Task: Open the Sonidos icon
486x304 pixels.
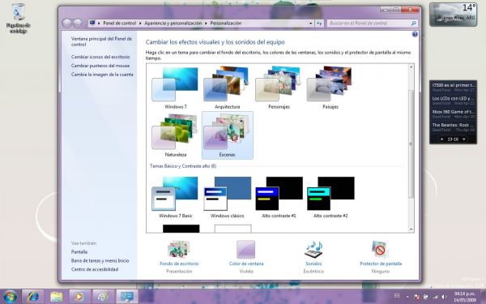Action: (x=313, y=250)
